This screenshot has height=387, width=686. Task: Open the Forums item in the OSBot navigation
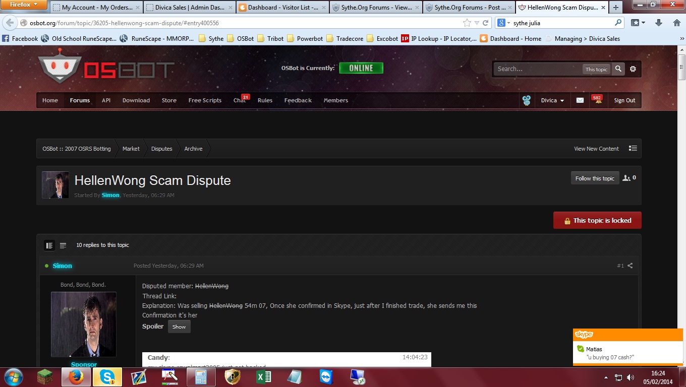click(80, 100)
